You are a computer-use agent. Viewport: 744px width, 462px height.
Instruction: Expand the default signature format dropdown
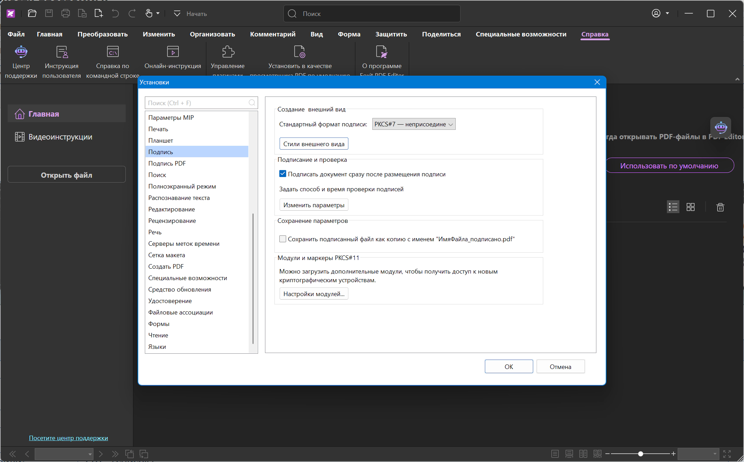[x=414, y=124]
